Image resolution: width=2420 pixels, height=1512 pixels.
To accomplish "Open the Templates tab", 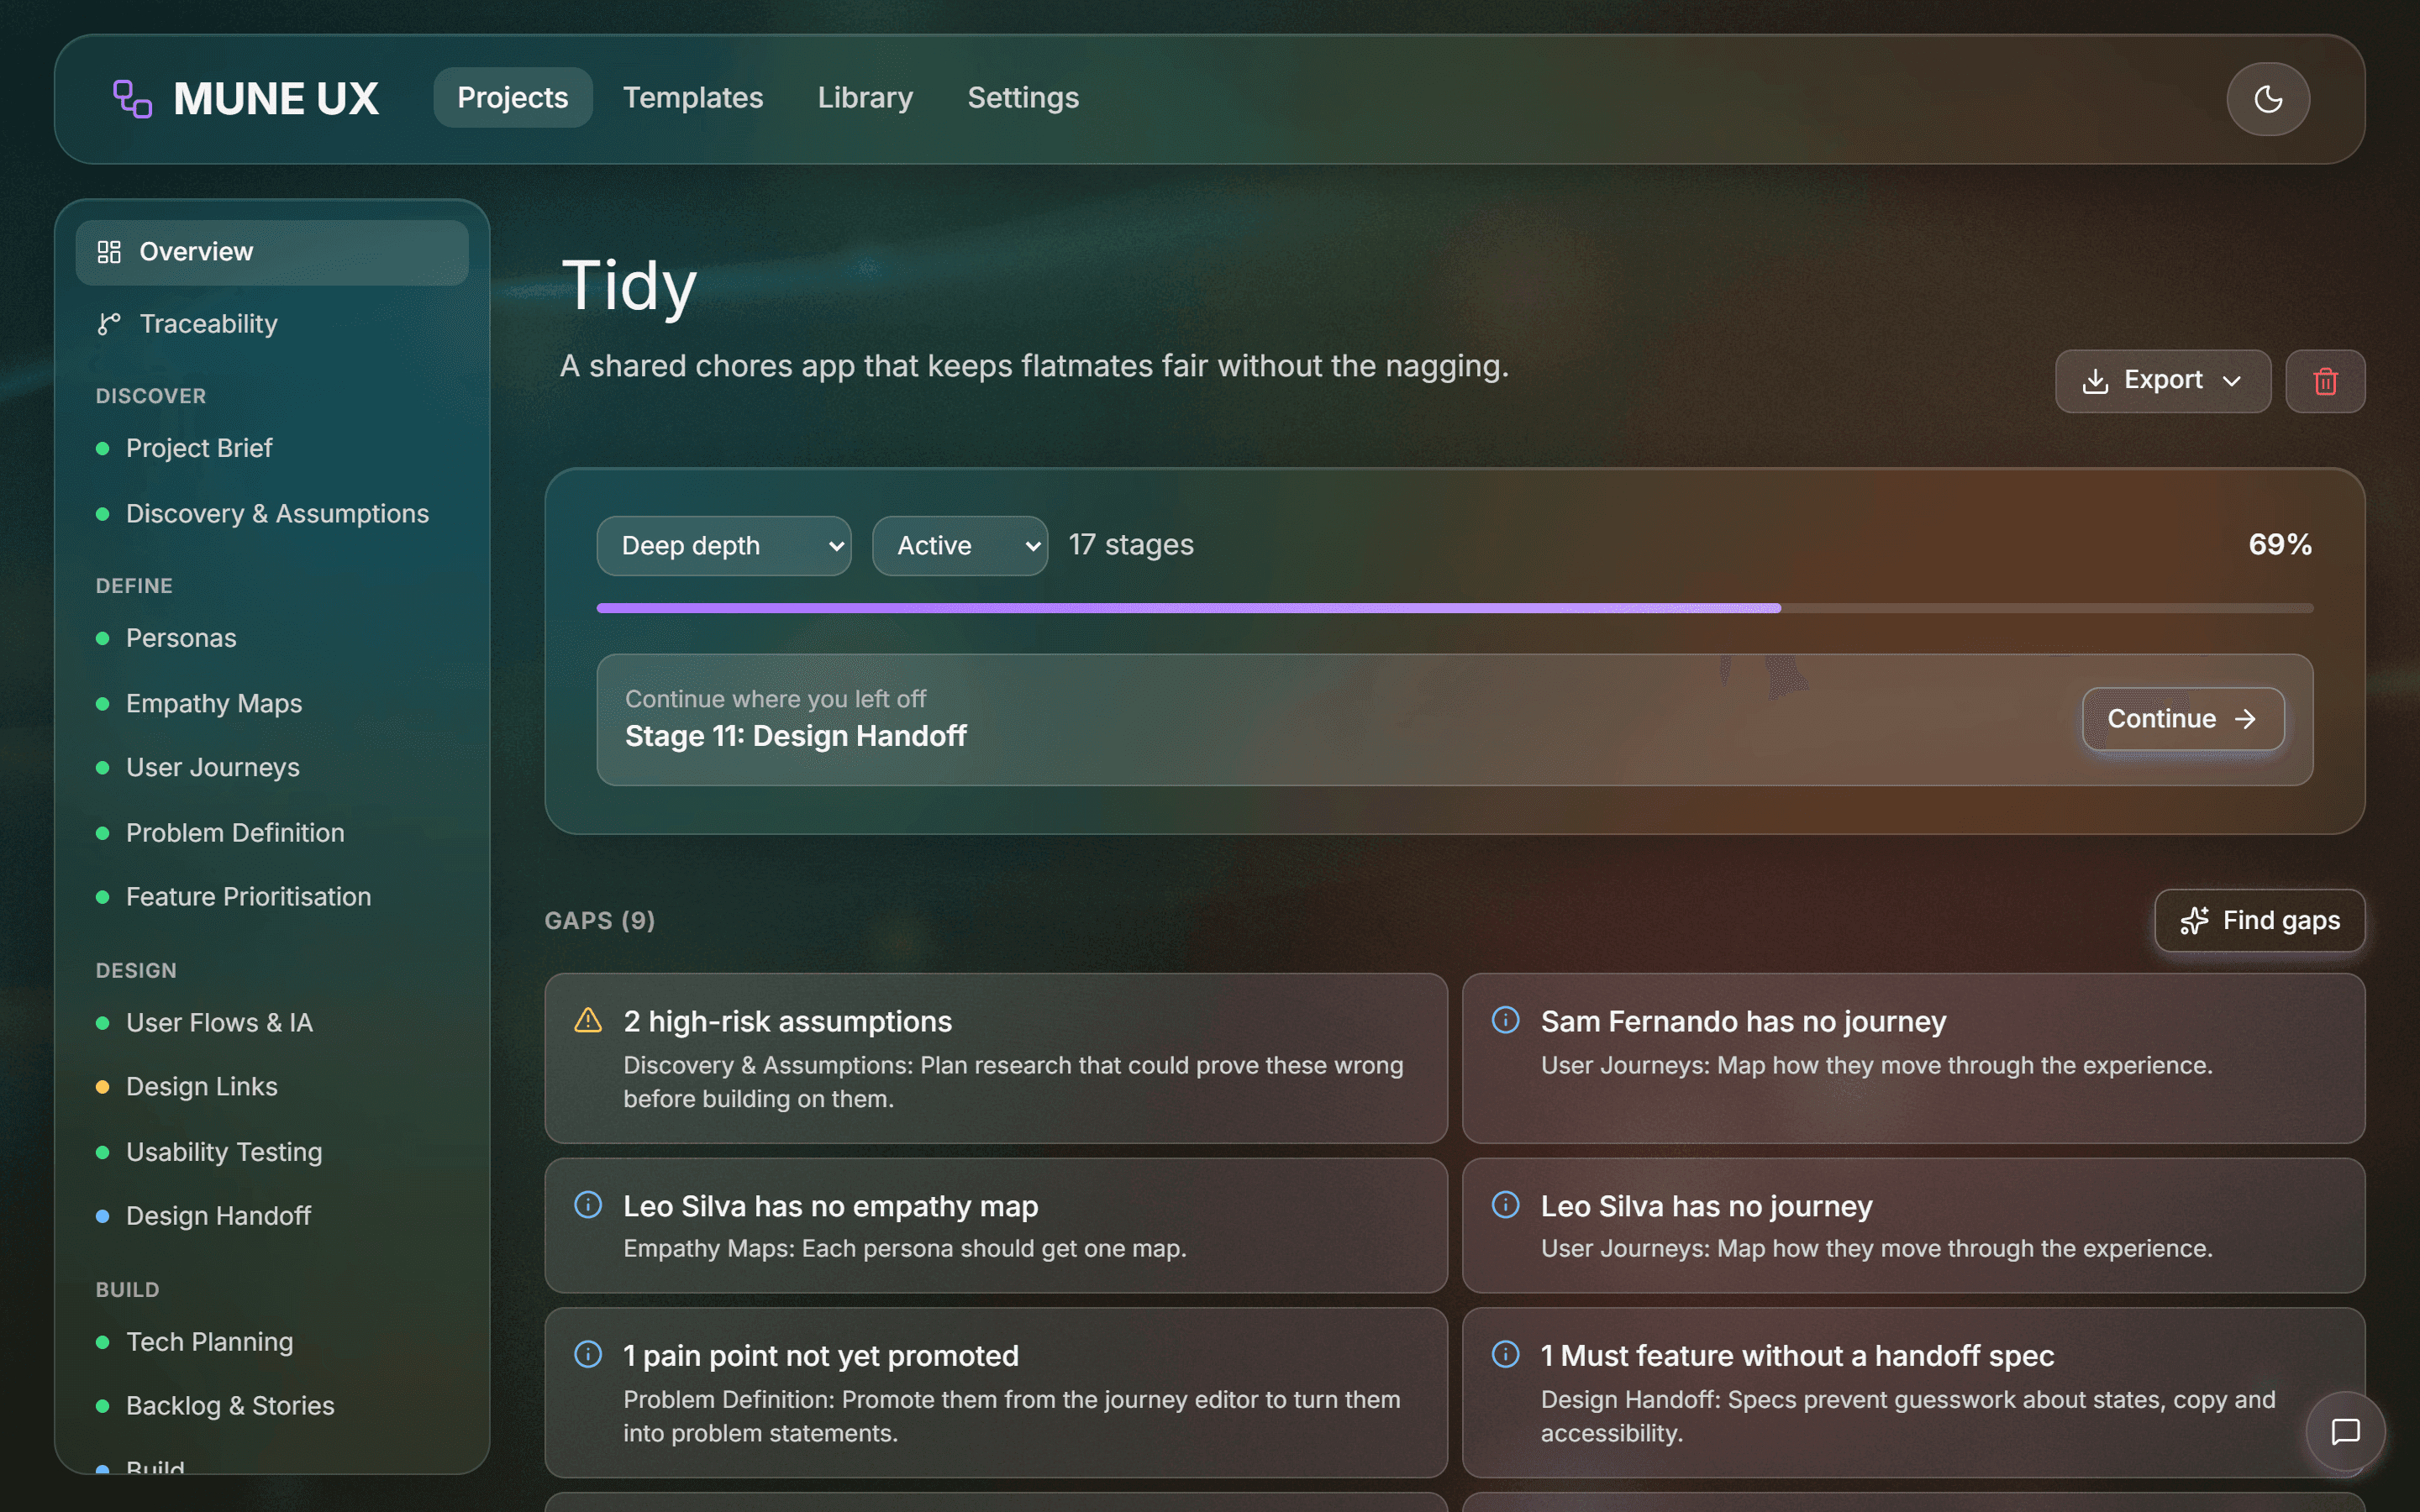I will click(x=693, y=98).
